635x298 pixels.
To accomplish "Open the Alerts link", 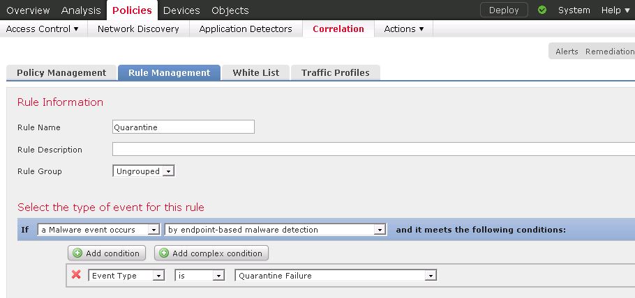I will [x=567, y=52].
